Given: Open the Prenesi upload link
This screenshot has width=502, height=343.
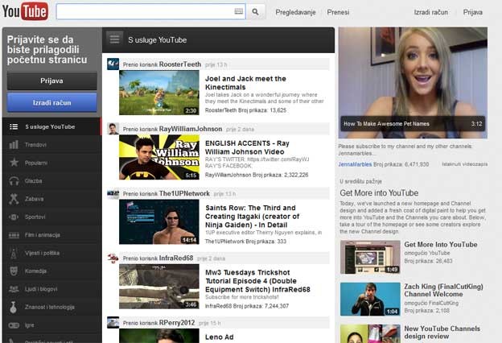Looking at the screenshot, I should point(337,13).
